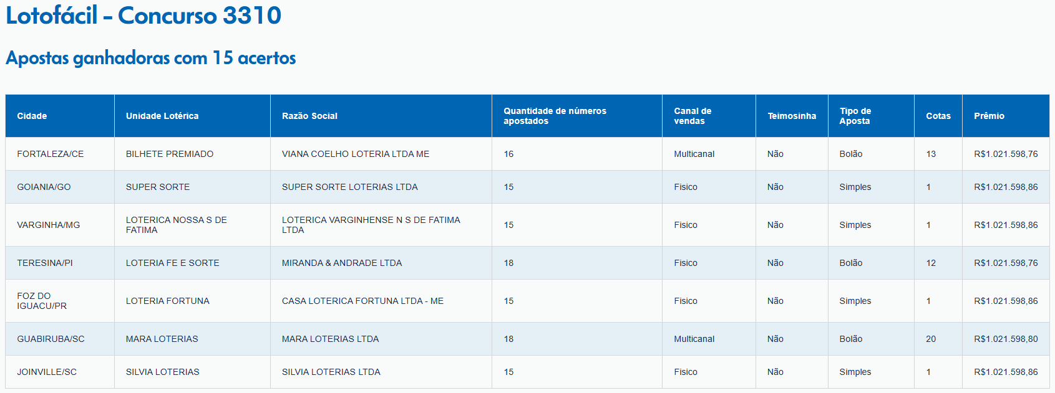
Task: Click the Apostas ganhadoras com 15 acertos heading
Action: tap(151, 58)
